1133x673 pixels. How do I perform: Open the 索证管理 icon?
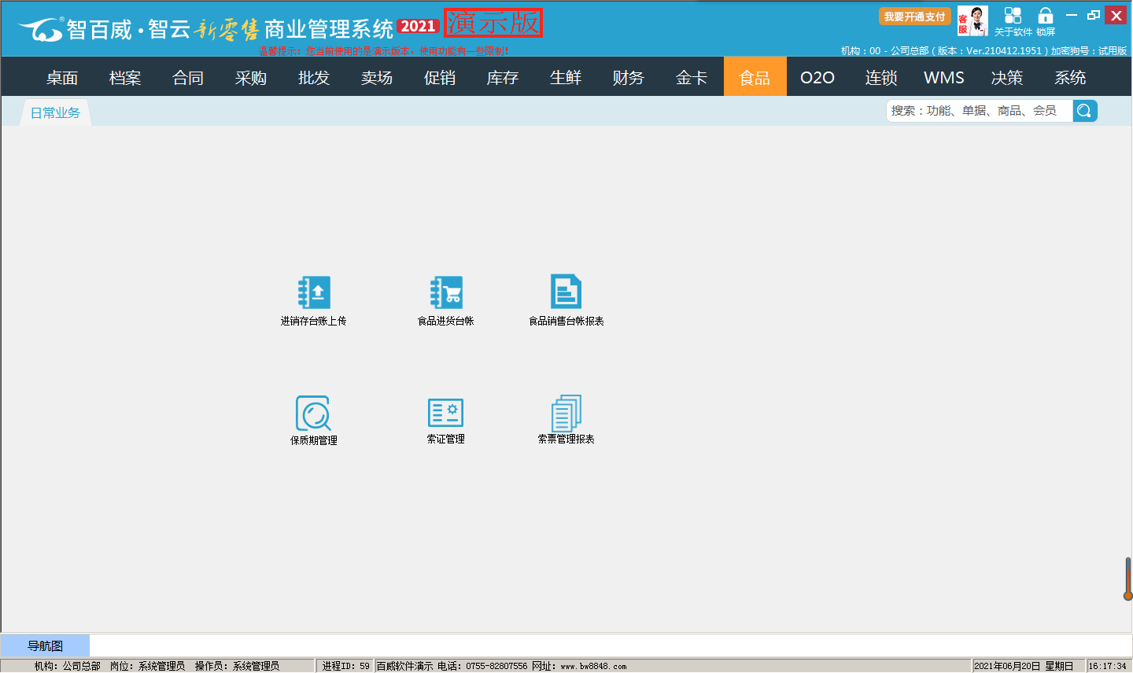[445, 413]
